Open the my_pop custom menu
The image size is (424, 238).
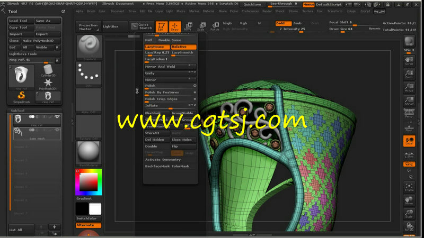(x=379, y=11)
